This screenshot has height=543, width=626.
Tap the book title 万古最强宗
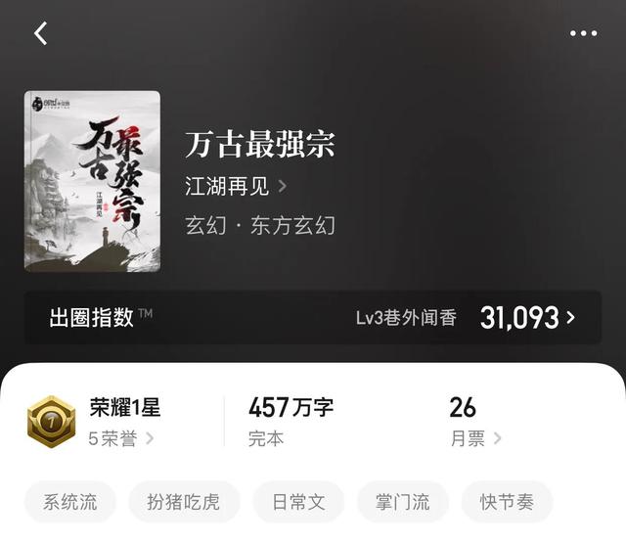click(x=259, y=144)
